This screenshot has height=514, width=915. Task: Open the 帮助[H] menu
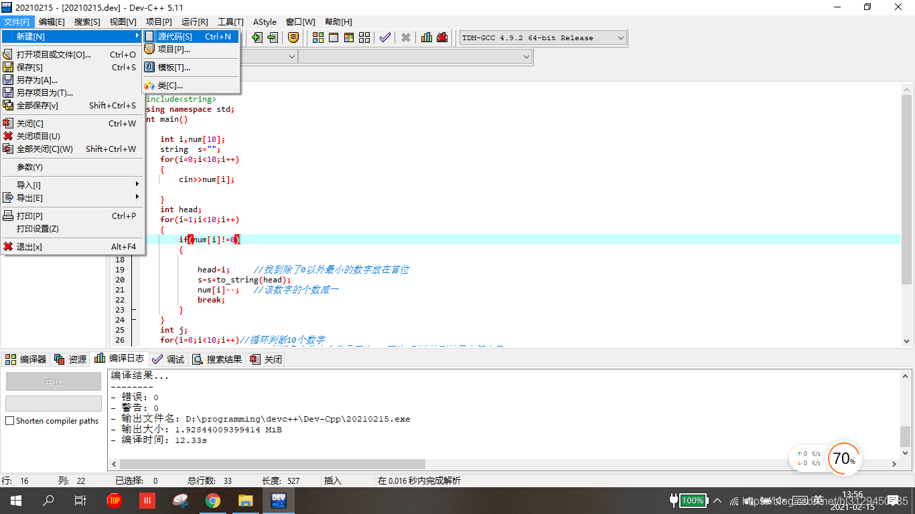point(338,22)
